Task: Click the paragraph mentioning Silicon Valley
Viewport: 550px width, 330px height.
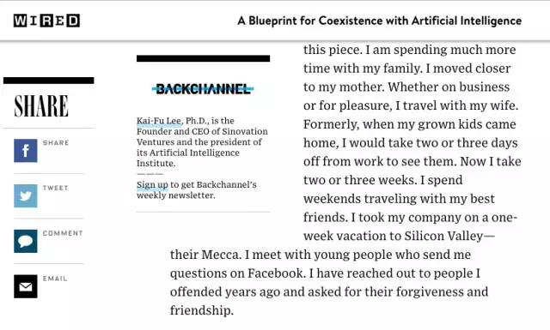Action: [345, 180]
